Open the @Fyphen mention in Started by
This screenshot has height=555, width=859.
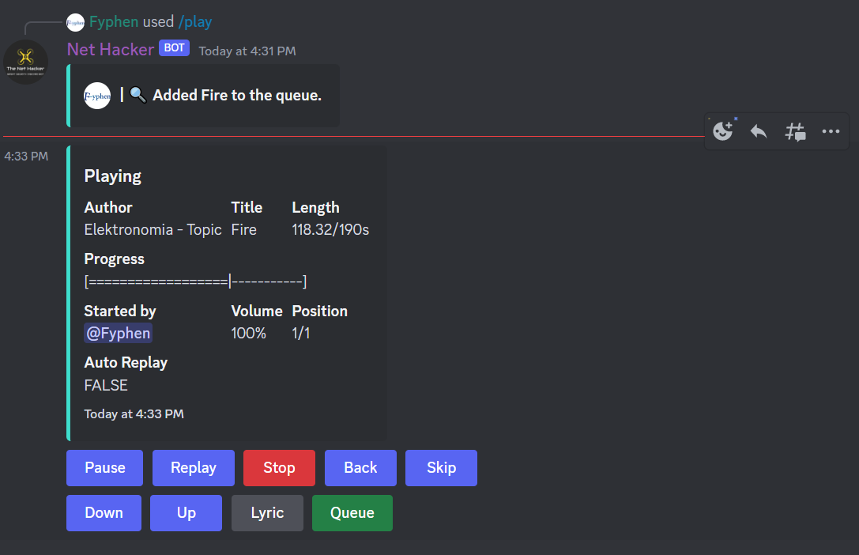118,332
